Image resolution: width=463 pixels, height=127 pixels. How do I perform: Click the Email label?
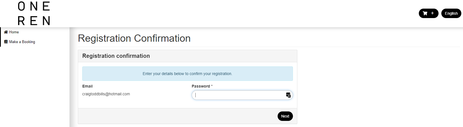point(87,86)
